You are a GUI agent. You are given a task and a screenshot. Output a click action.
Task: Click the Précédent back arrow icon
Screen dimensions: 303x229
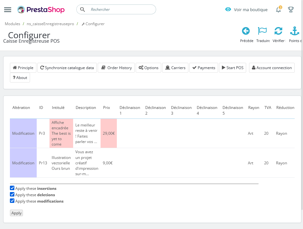246,31
